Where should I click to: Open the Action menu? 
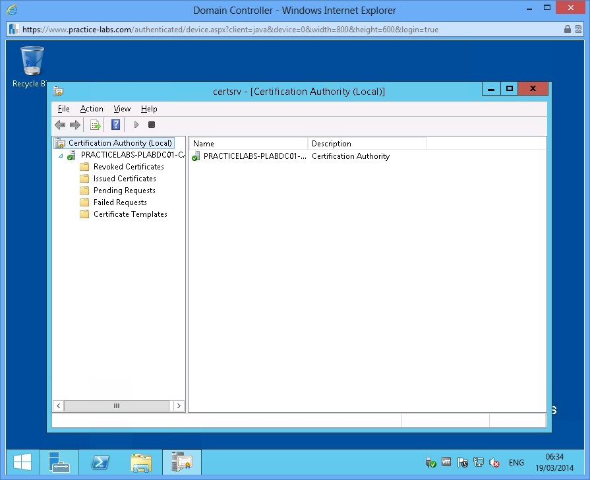pos(92,109)
